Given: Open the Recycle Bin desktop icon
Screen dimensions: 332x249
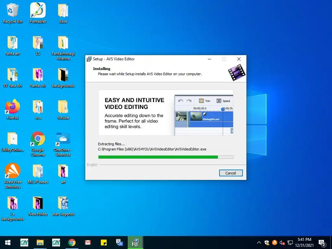Looking at the screenshot, I should [13, 13].
